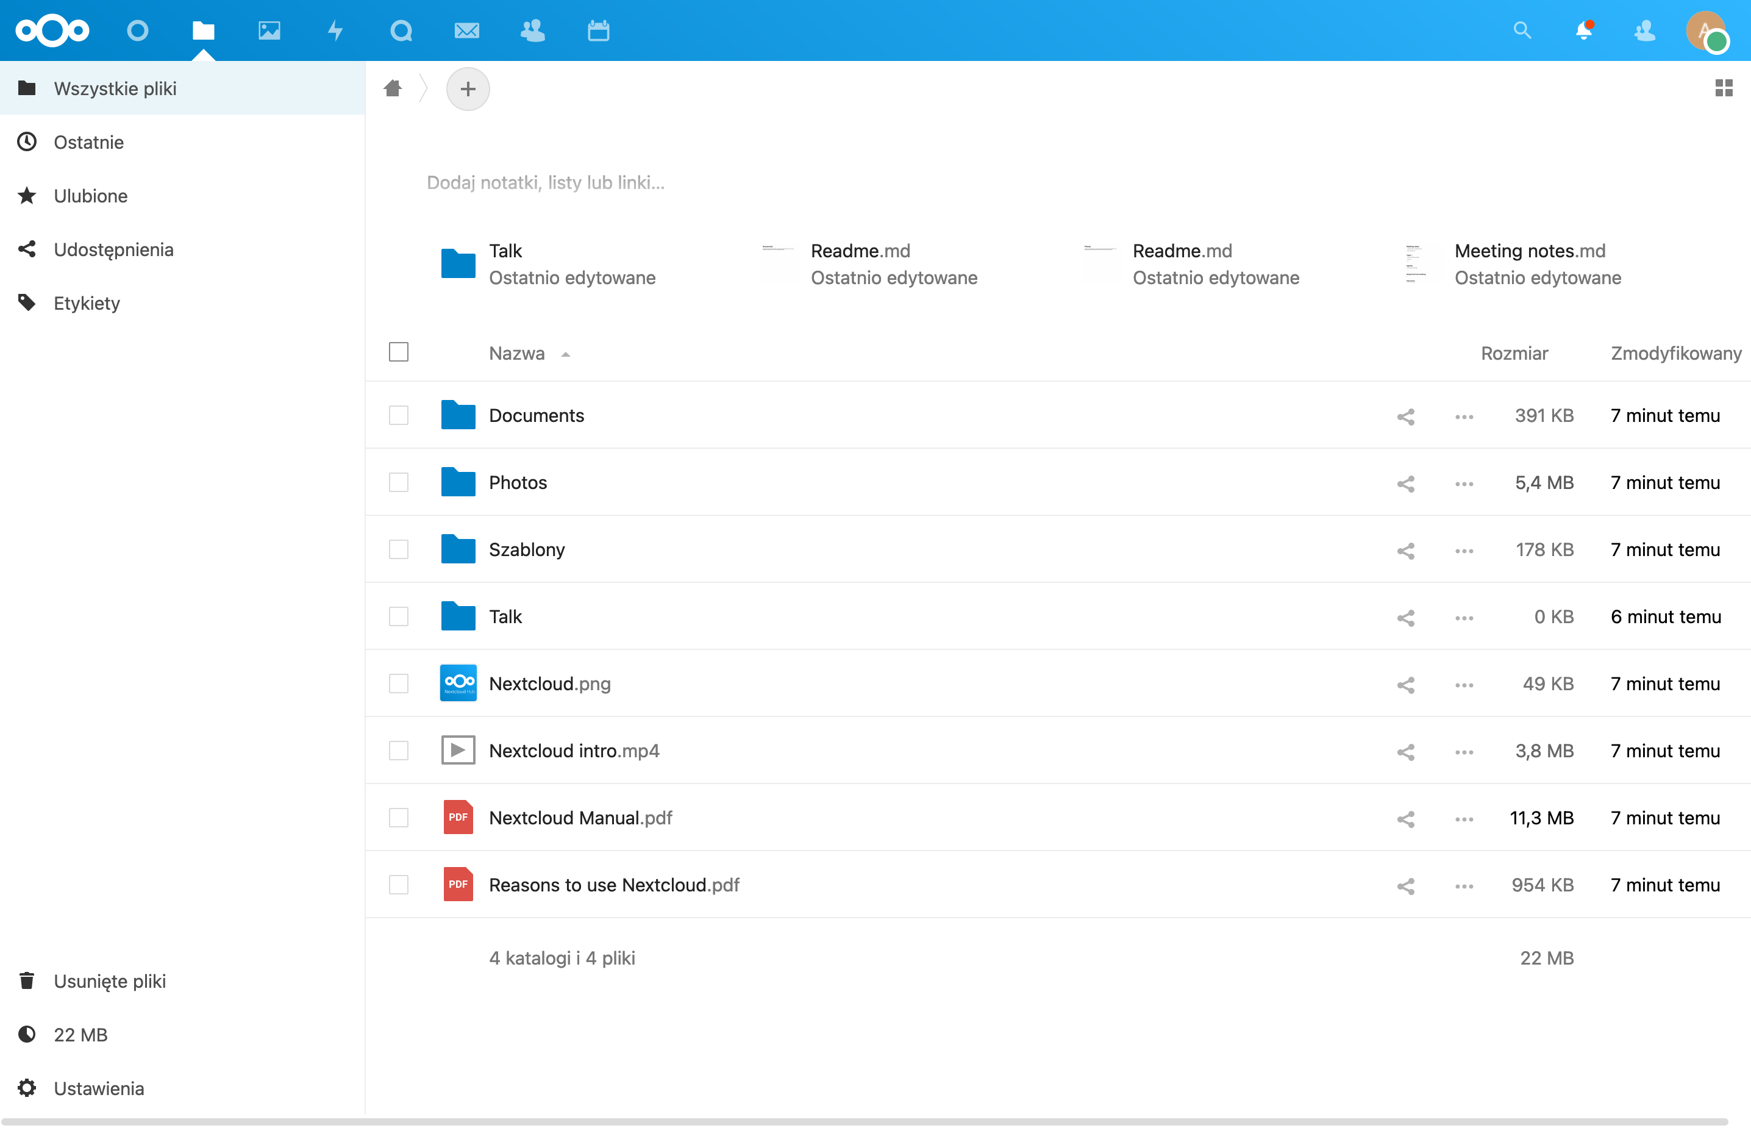Share the Talk folder

(1405, 618)
